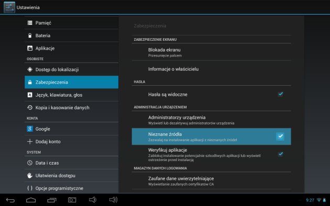The image size is (330, 206).
Task: Open Opcje programistyczne settings
Action: [71, 188]
